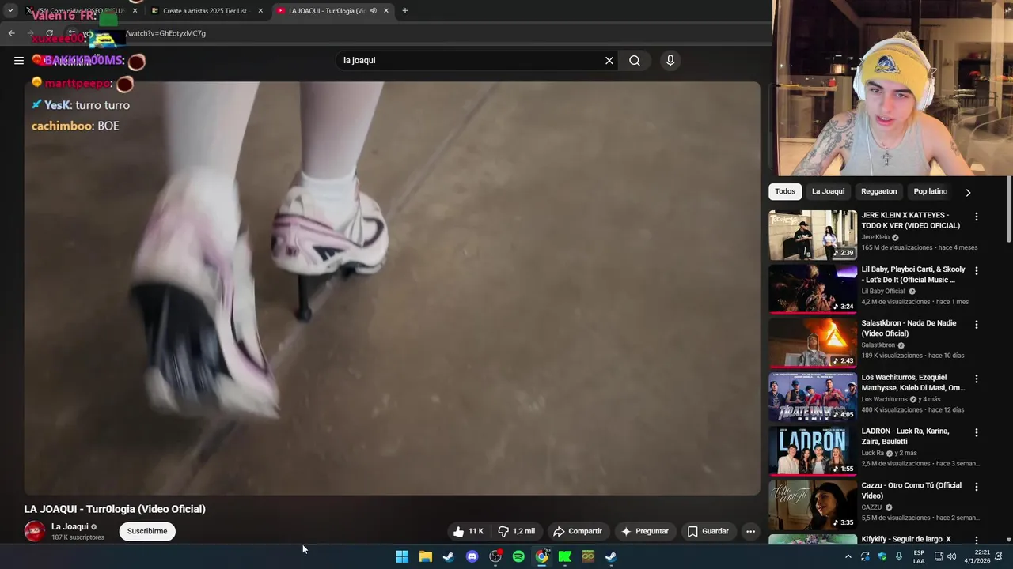
Task: Open options menu for JERE KLEIN video
Action: (x=976, y=217)
